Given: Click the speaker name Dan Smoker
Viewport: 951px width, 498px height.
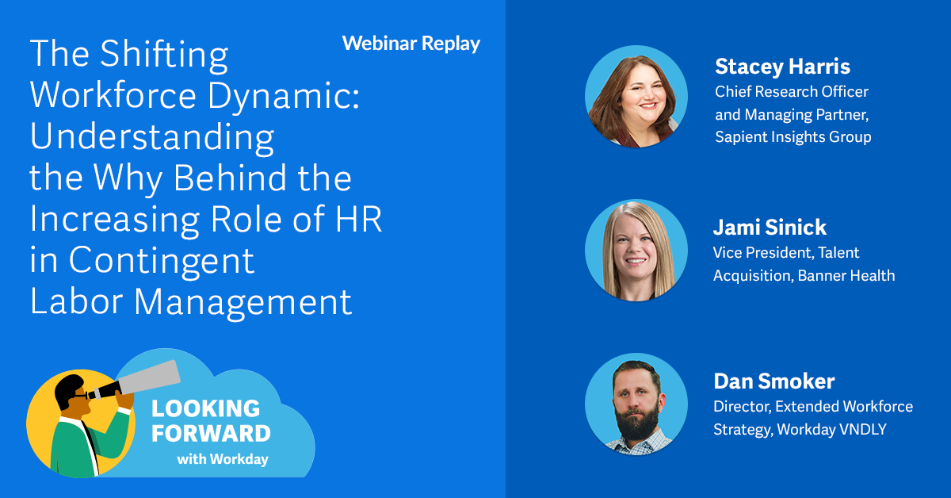Looking at the screenshot, I should [x=774, y=381].
